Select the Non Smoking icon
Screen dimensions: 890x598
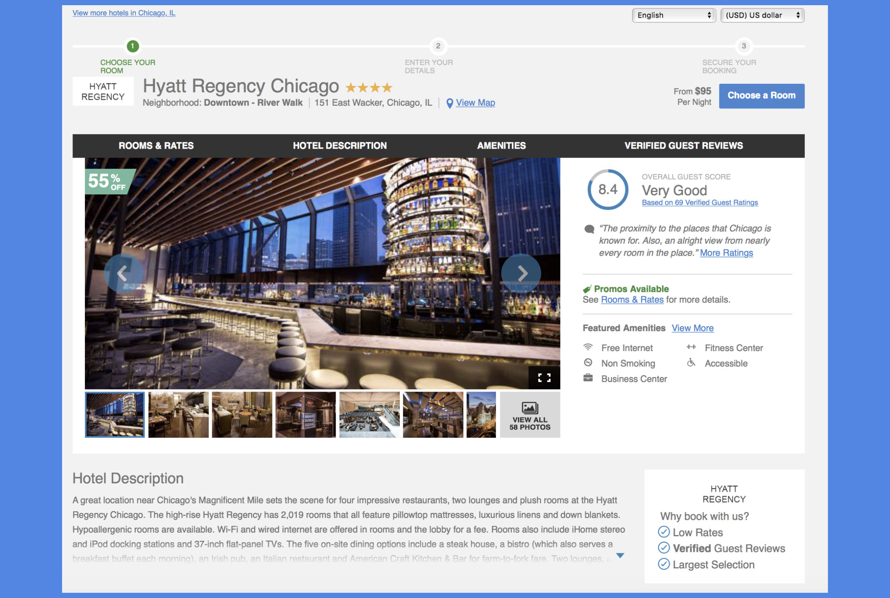click(x=588, y=363)
